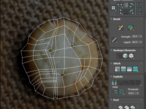Collapse the Brush rollout arrow
Image resolution: width=146 pixels, height=109 pixels.
coord(111,19)
